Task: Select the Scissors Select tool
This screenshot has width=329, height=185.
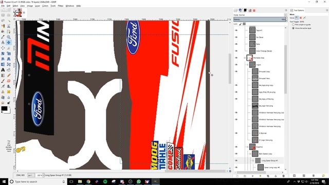Action: point(9,26)
